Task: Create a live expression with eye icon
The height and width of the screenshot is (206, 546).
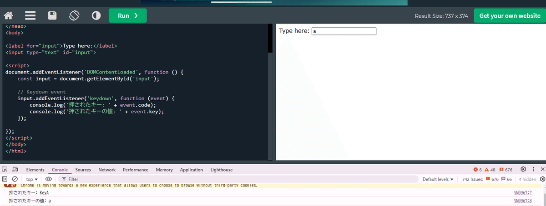Action: [48, 179]
